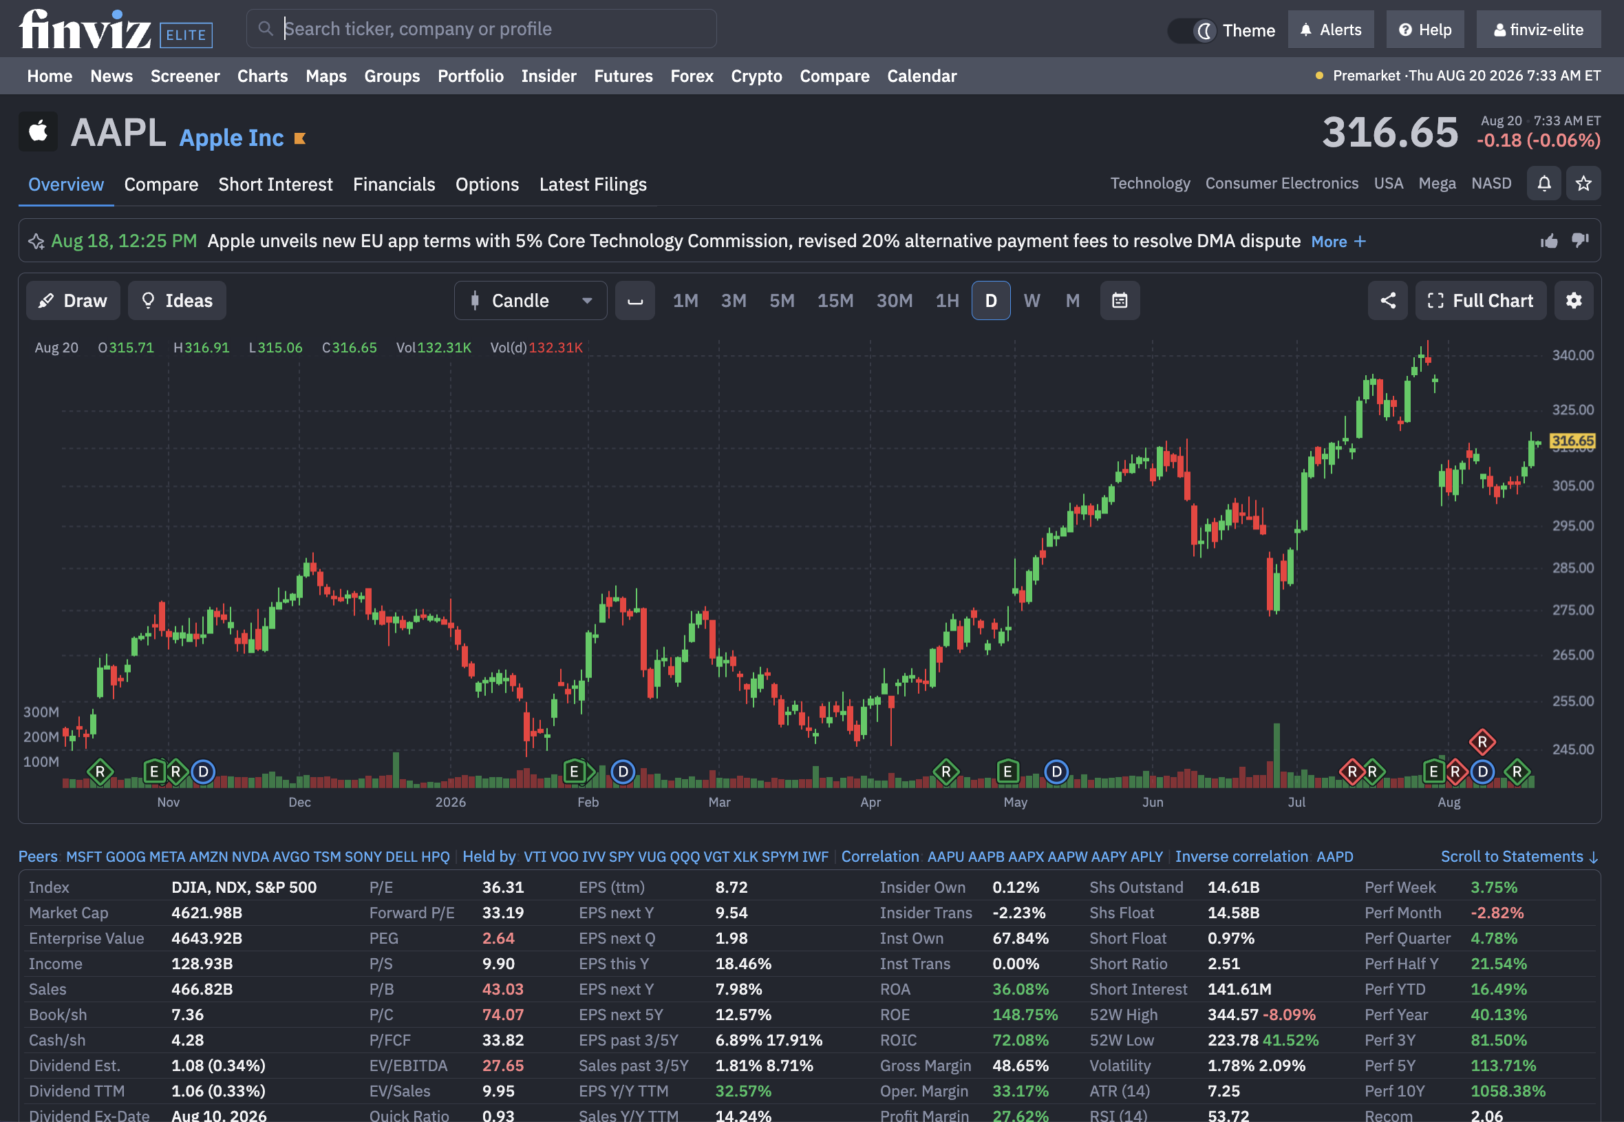Click the Finviz Elite logo
Screen dimensions: 1624x1122
[x=116, y=30]
